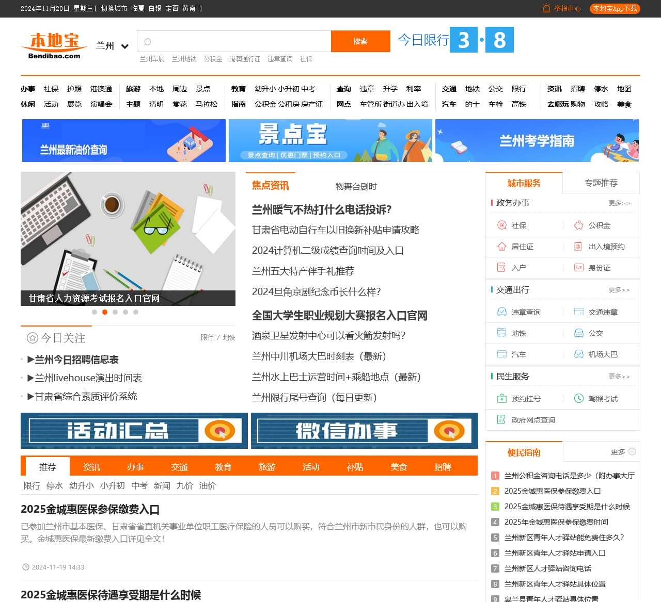
Task: Open 地铁 metro icon under 交通出行
Action: (501, 333)
